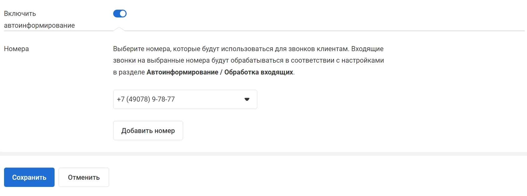
Task: Click the 'Включить автоинформирование' label
Action: point(39,19)
